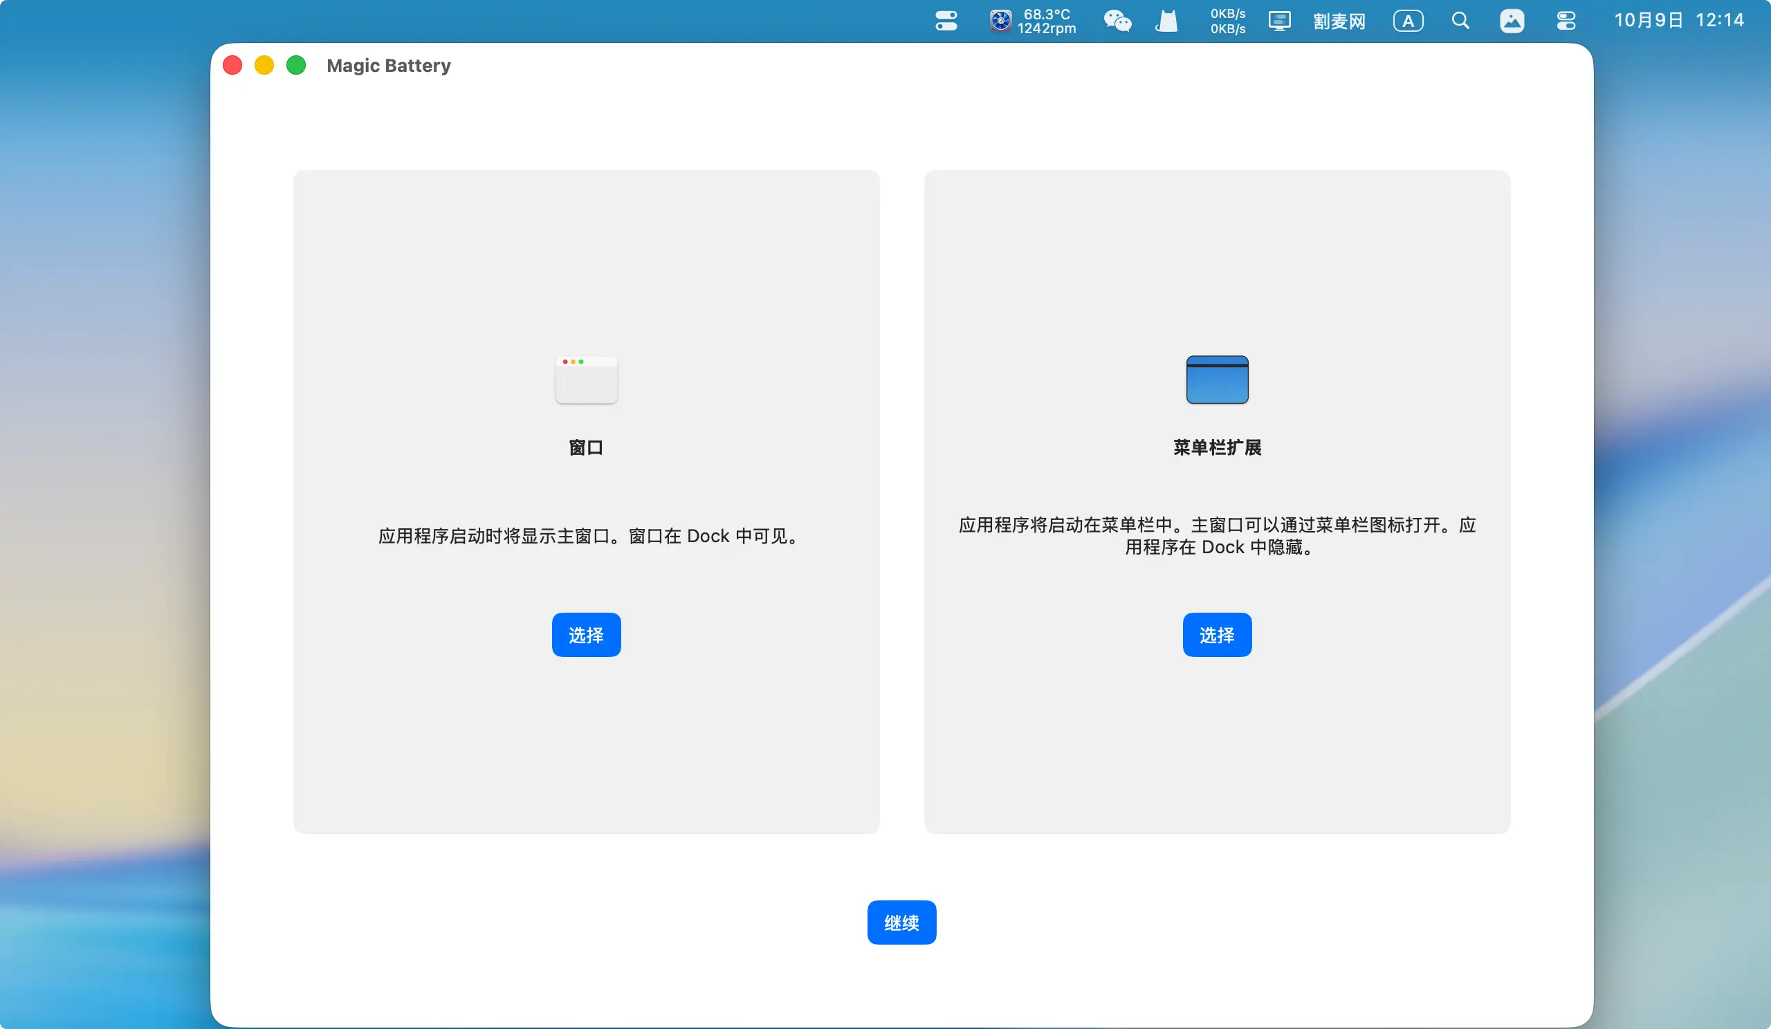Viewport: 1771px width, 1029px height.
Task: Open Spotlight search magnifier icon
Action: (x=1460, y=21)
